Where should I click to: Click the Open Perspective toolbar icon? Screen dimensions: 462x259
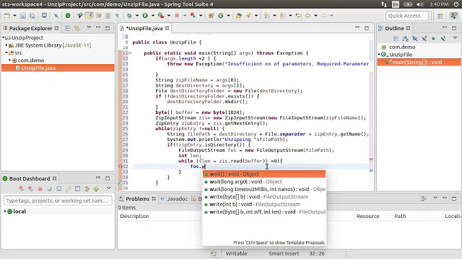click(x=440, y=16)
